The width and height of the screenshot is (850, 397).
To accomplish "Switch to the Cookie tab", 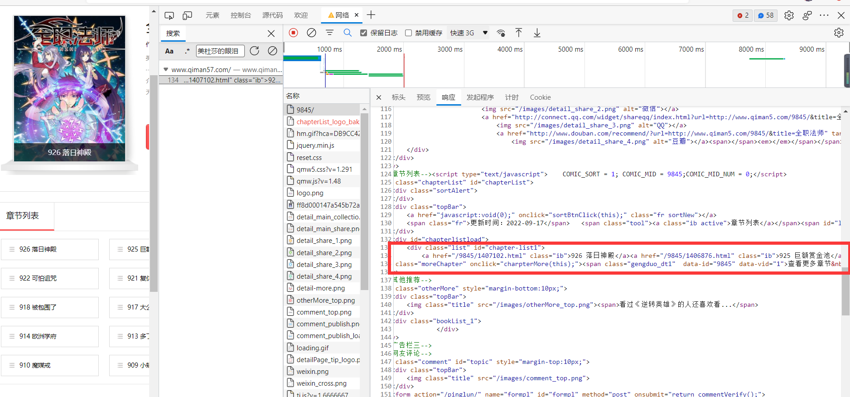I will (x=541, y=97).
